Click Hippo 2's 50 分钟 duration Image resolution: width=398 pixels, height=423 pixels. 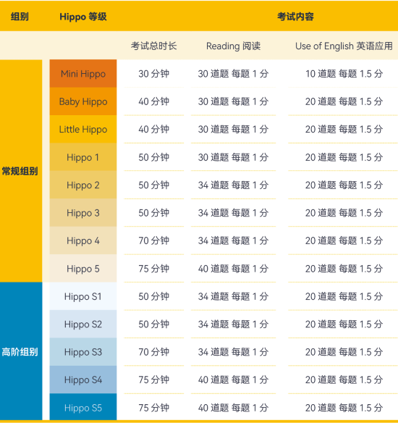click(154, 185)
